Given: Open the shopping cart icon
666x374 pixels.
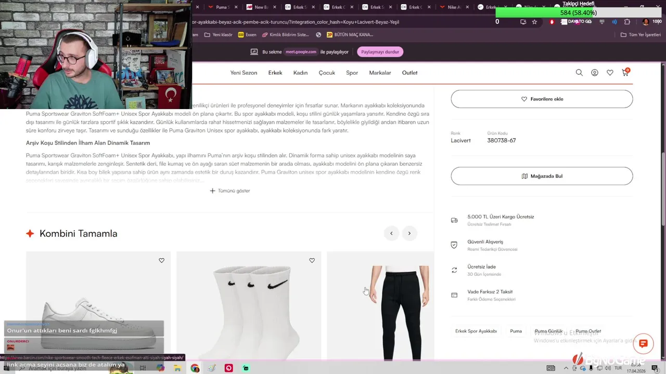Looking at the screenshot, I should [625, 73].
